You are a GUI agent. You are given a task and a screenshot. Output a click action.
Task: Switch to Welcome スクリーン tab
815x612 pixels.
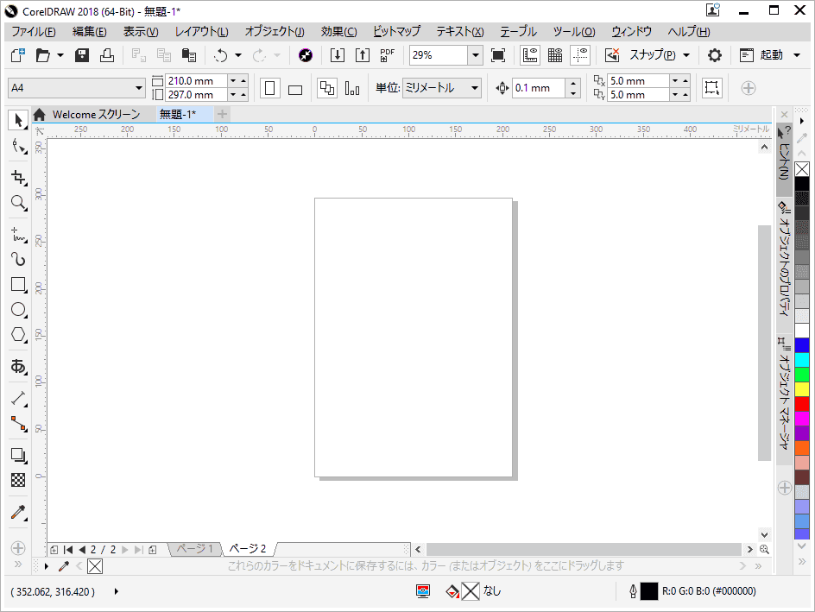point(96,114)
